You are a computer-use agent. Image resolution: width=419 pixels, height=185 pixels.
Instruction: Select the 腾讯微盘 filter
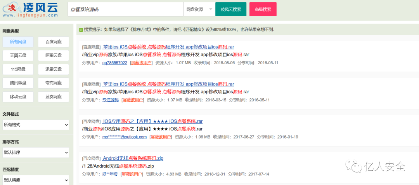tap(18, 83)
